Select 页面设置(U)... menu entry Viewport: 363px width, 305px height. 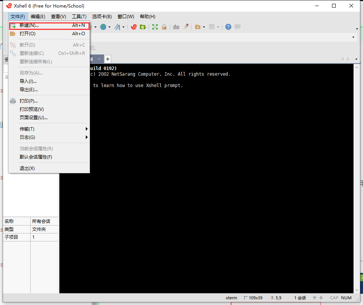49,118
